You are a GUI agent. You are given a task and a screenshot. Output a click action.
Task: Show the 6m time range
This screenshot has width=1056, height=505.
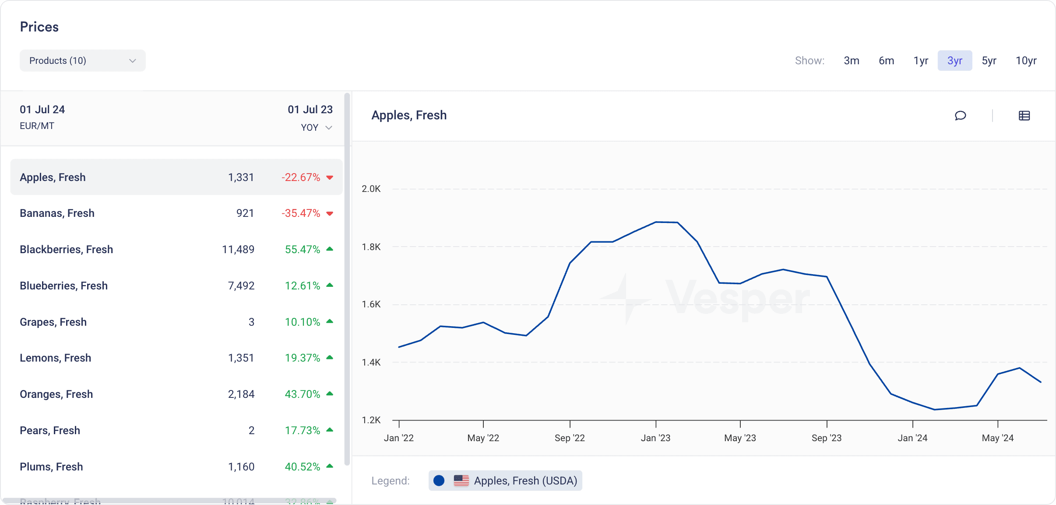point(887,61)
